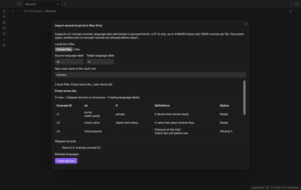Click the 'Pump terms.tbx' heading
Viewport: 301px width, 190px height.
click(66, 91)
